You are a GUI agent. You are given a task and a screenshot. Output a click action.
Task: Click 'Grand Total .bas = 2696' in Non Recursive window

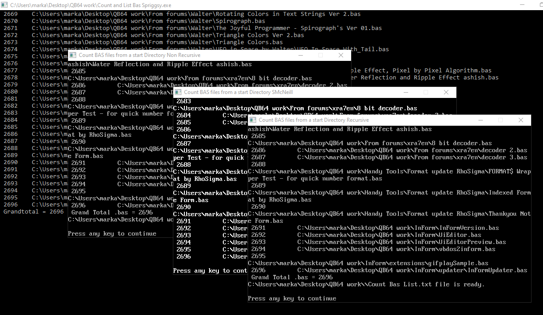click(112, 212)
